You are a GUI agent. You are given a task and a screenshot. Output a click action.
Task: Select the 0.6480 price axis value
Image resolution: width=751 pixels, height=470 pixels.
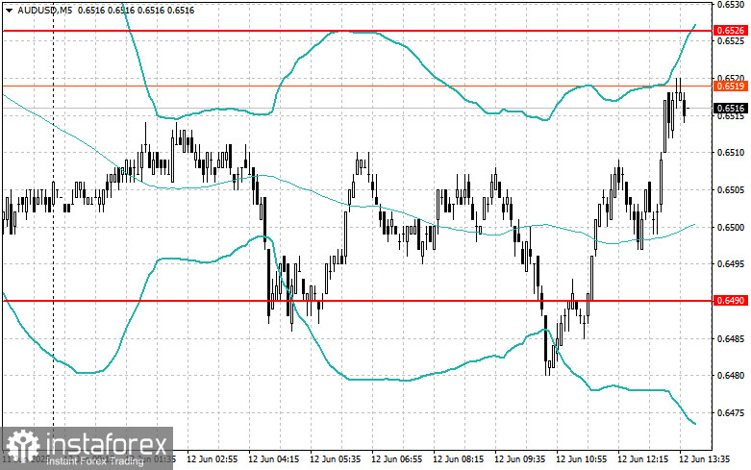click(x=731, y=376)
